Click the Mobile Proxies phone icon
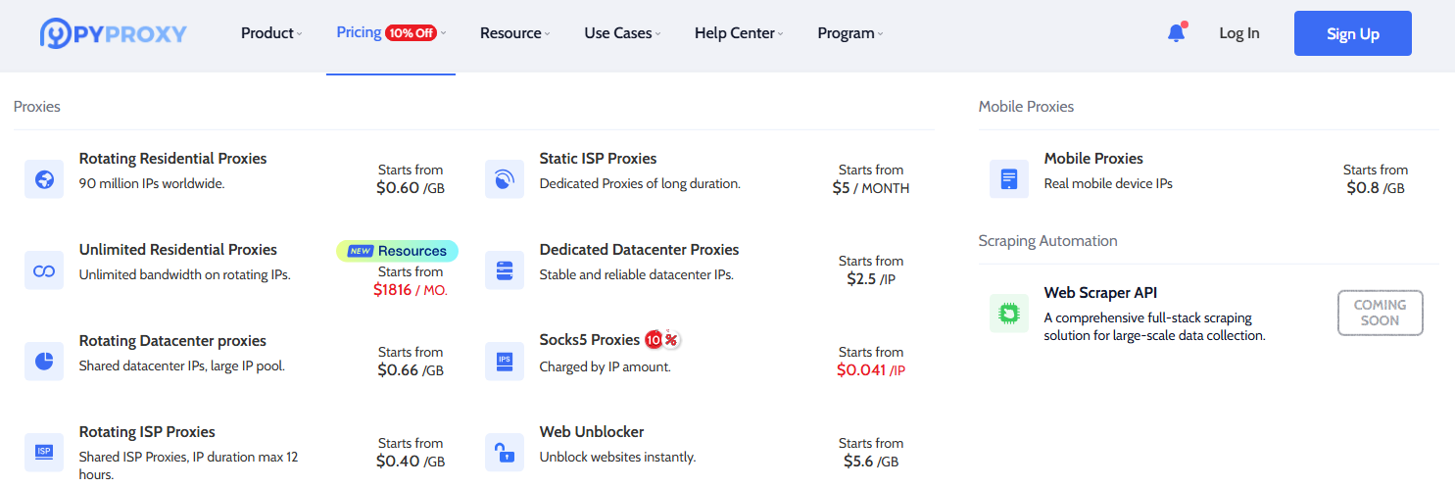The height and width of the screenshot is (487, 1455). point(1009,179)
